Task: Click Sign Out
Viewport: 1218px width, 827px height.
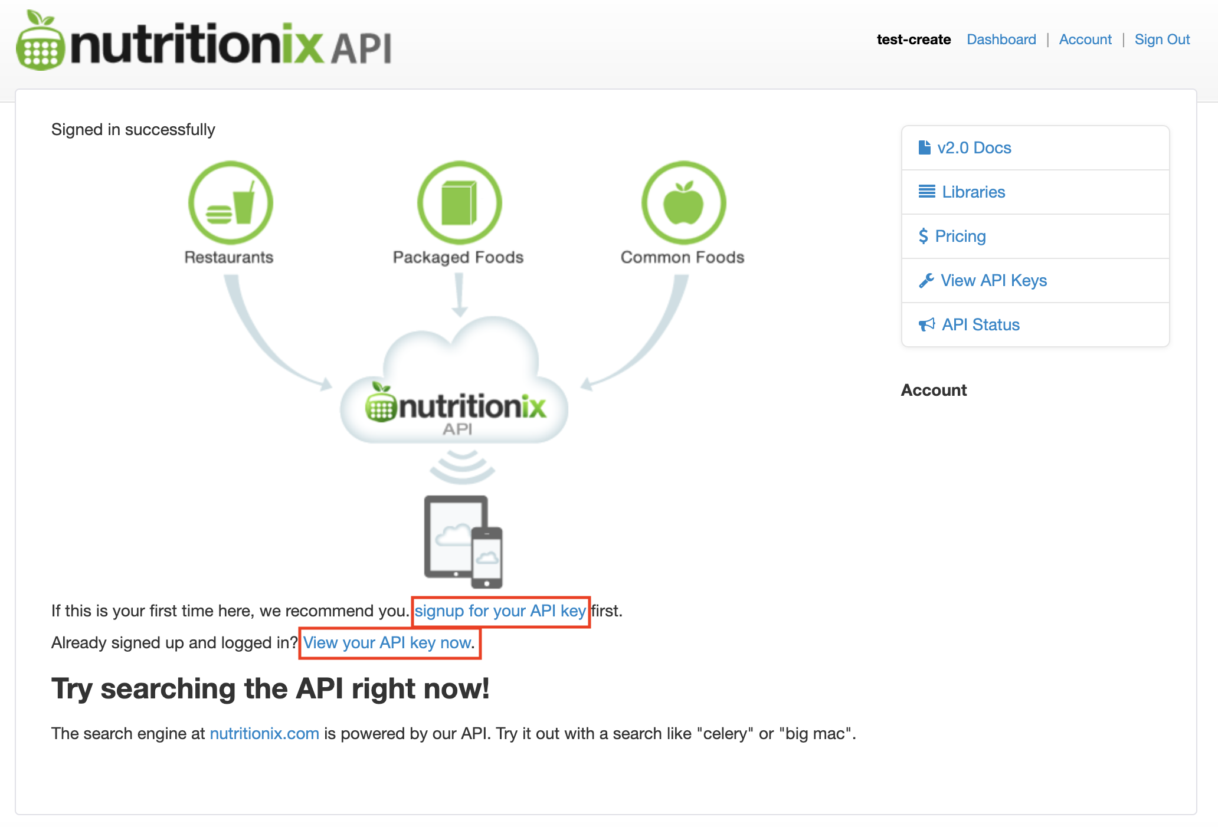Action: (x=1162, y=40)
